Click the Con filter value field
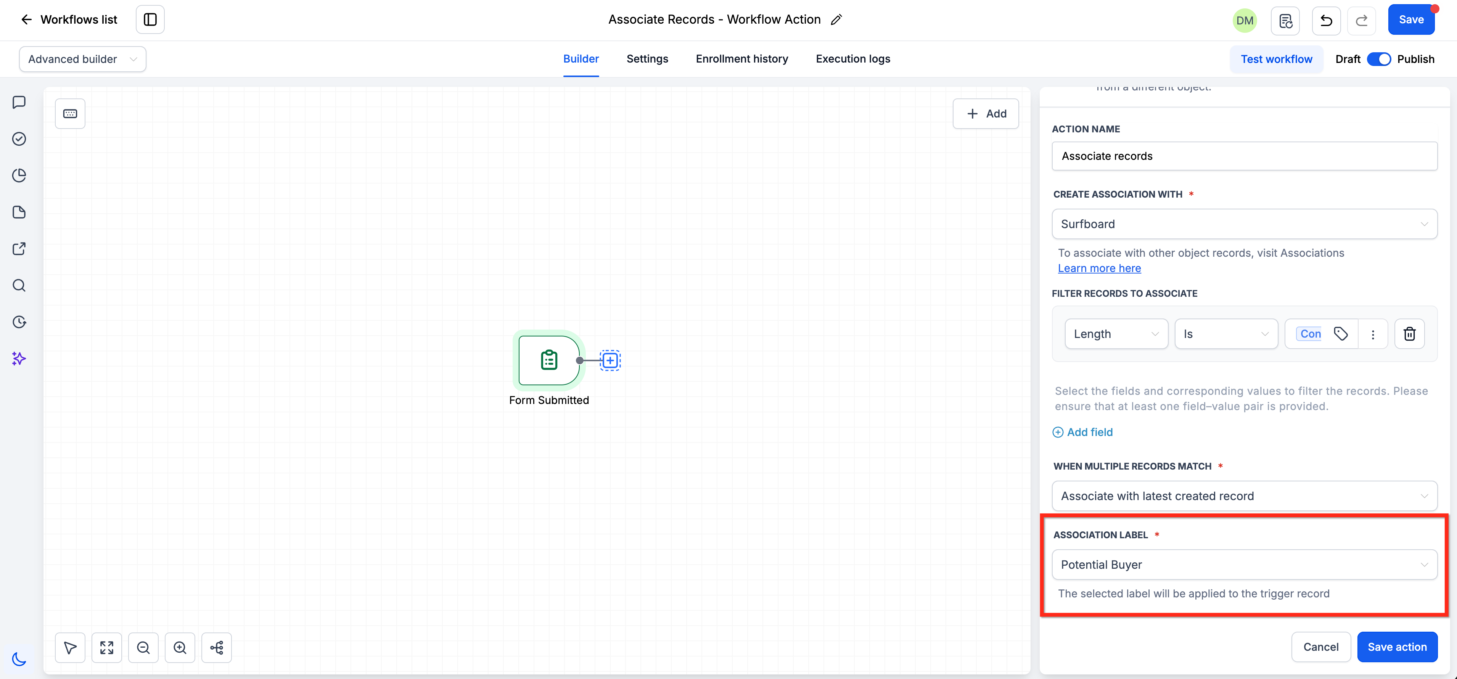 (x=1309, y=334)
